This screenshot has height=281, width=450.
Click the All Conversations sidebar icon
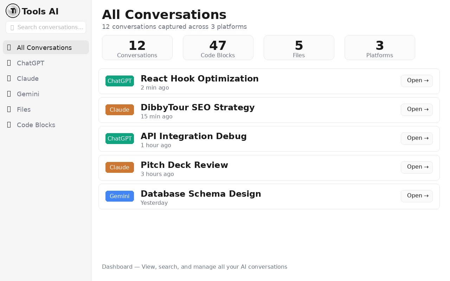click(x=9, y=47)
